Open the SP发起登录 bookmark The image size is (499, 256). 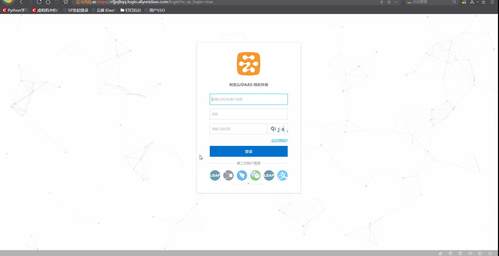click(x=76, y=10)
